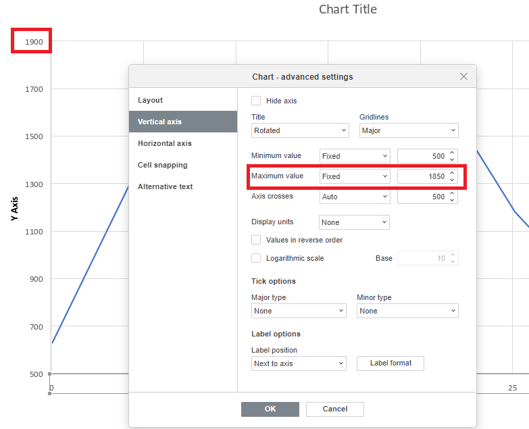Decrease Maximum value using down arrow
The width and height of the screenshot is (529, 429).
(x=452, y=180)
